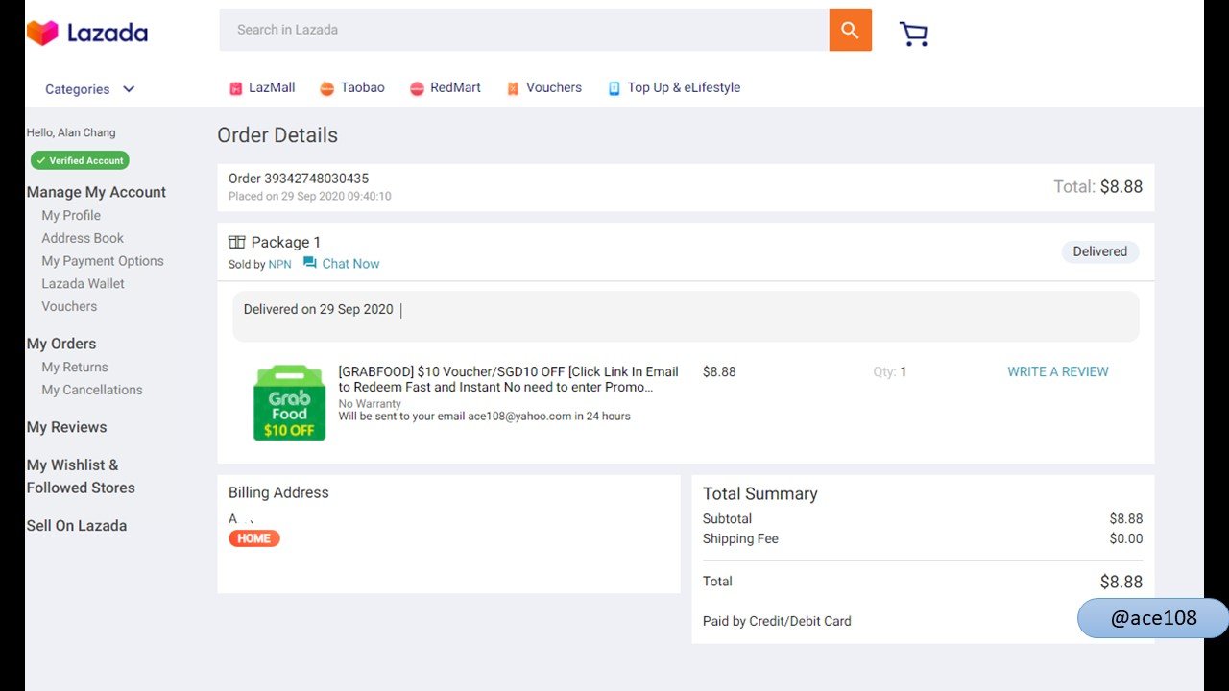Click the Hello, Alan Chang greeting
1229x691 pixels.
tap(71, 132)
